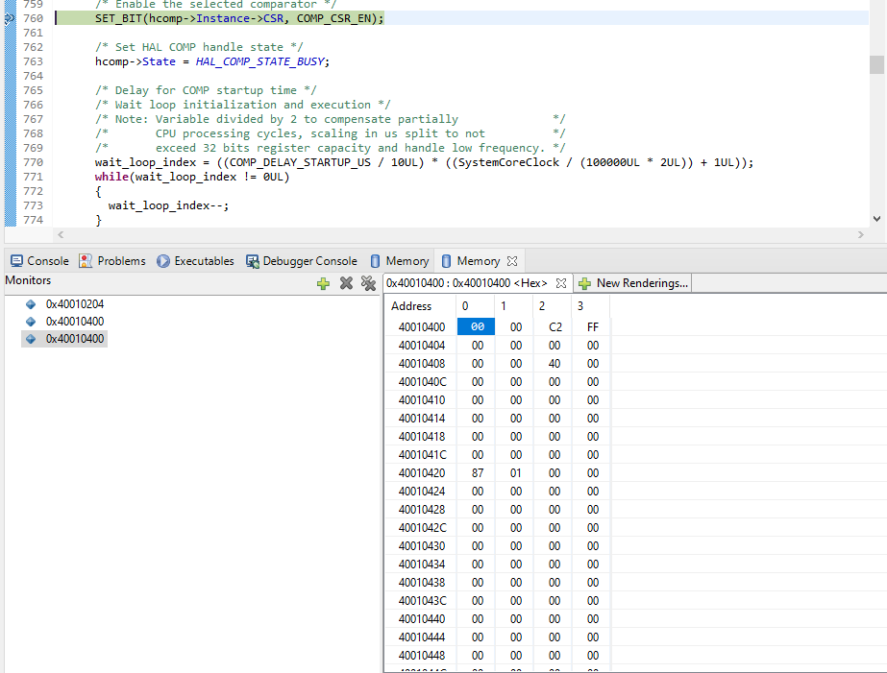Switch to the Problems tab
The width and height of the screenshot is (887, 673).
pyautogui.click(x=112, y=261)
